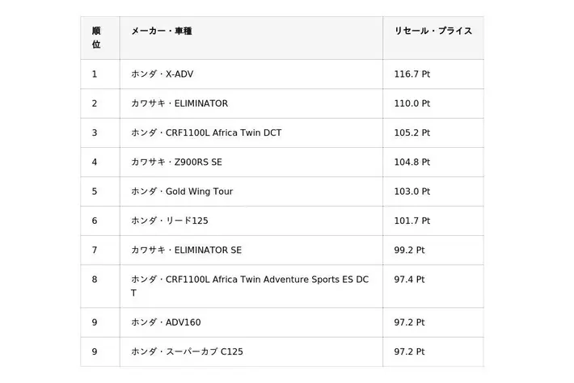Click the ホンダ・リード125 entry
The height and width of the screenshot is (383, 574).
click(169, 221)
